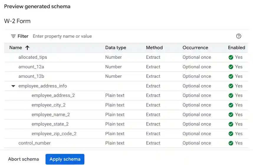Viewport: 253px width, 165px height.
Task: Click green check icon for allocated_tips
Action: (x=231, y=57)
